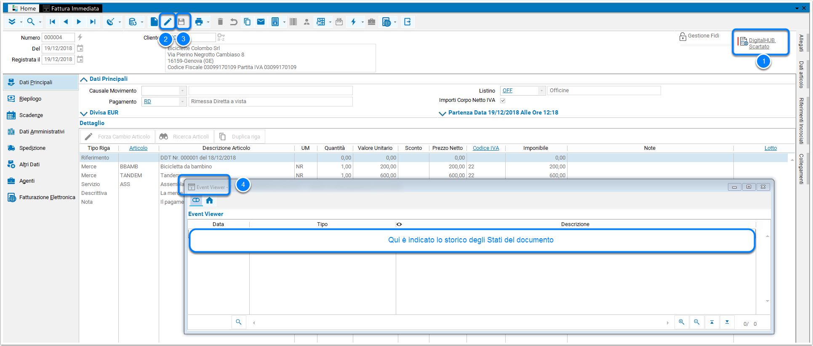Click Forza Cambio Articolo button
This screenshot has height=346, width=813.
click(117, 137)
